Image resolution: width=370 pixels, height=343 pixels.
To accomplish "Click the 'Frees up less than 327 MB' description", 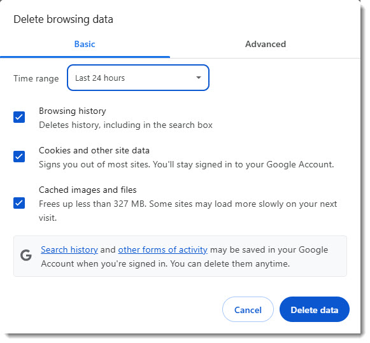I will point(188,211).
